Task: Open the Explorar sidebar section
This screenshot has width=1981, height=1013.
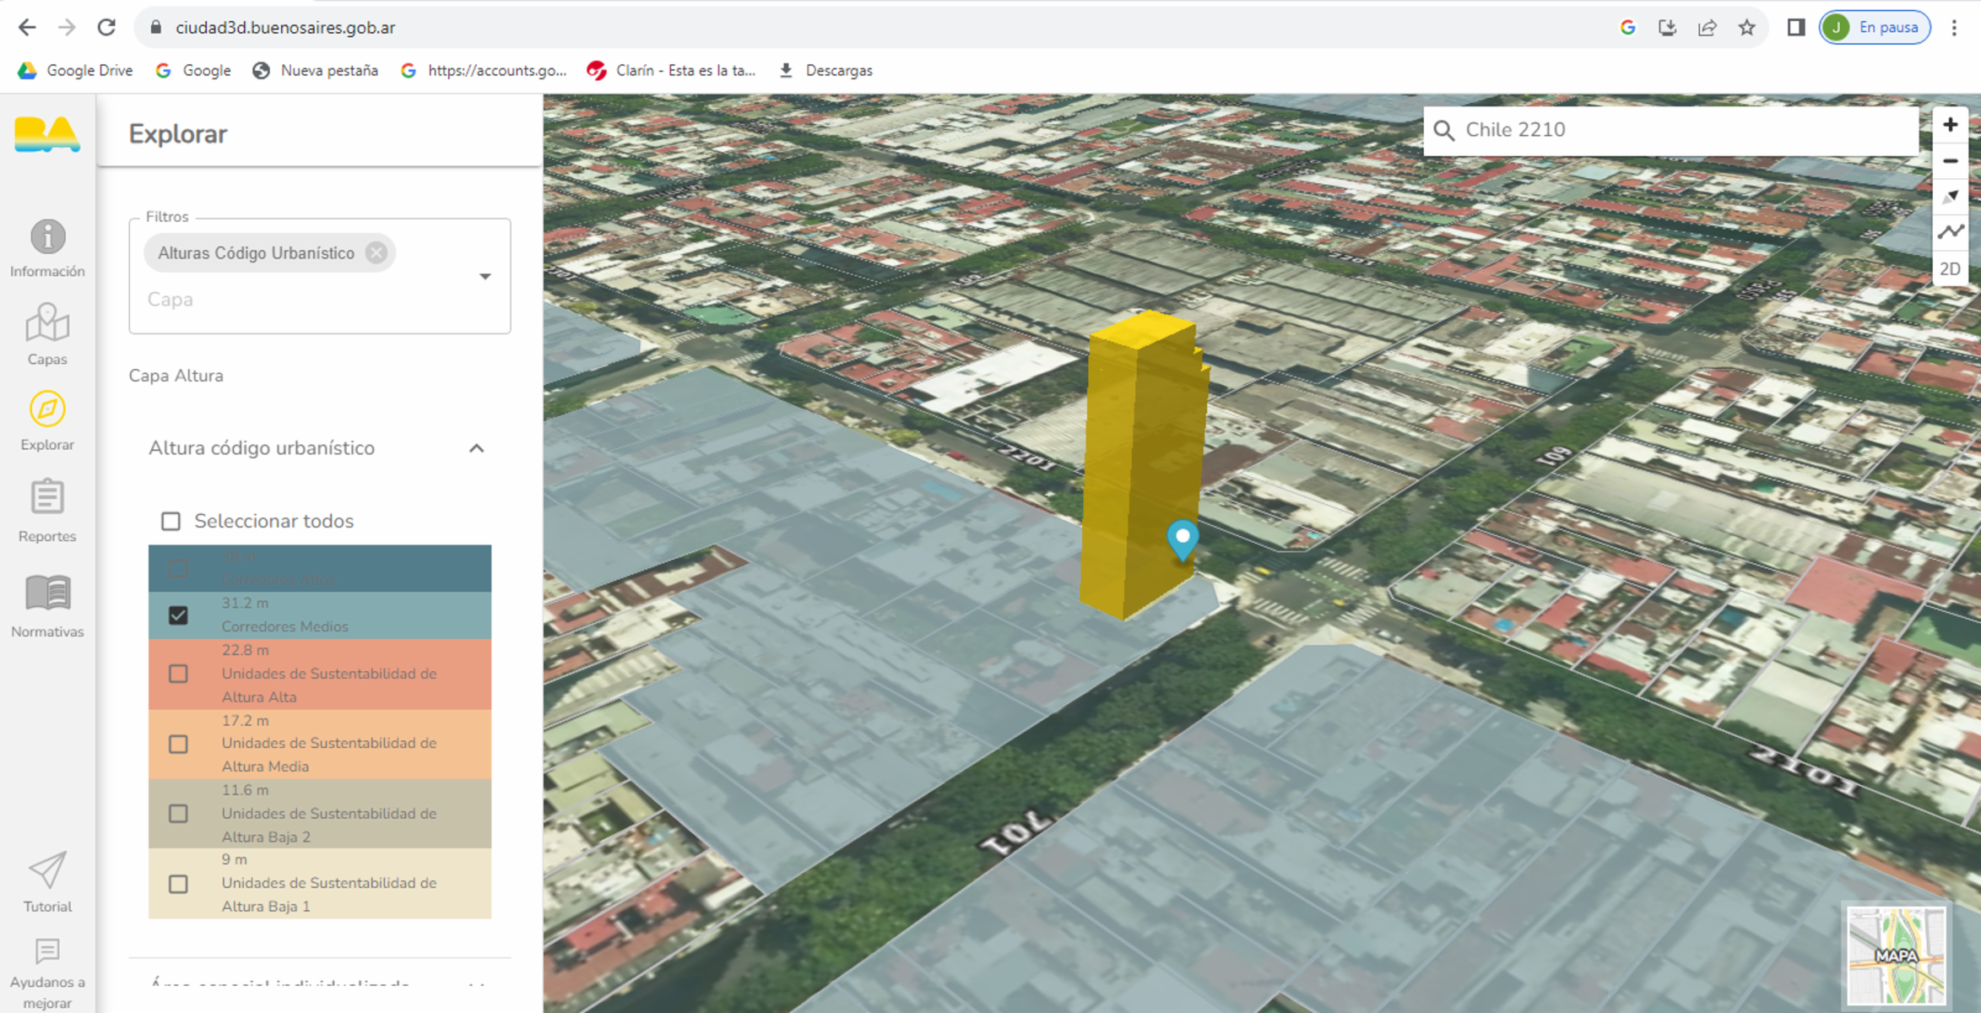Action: [x=47, y=421]
